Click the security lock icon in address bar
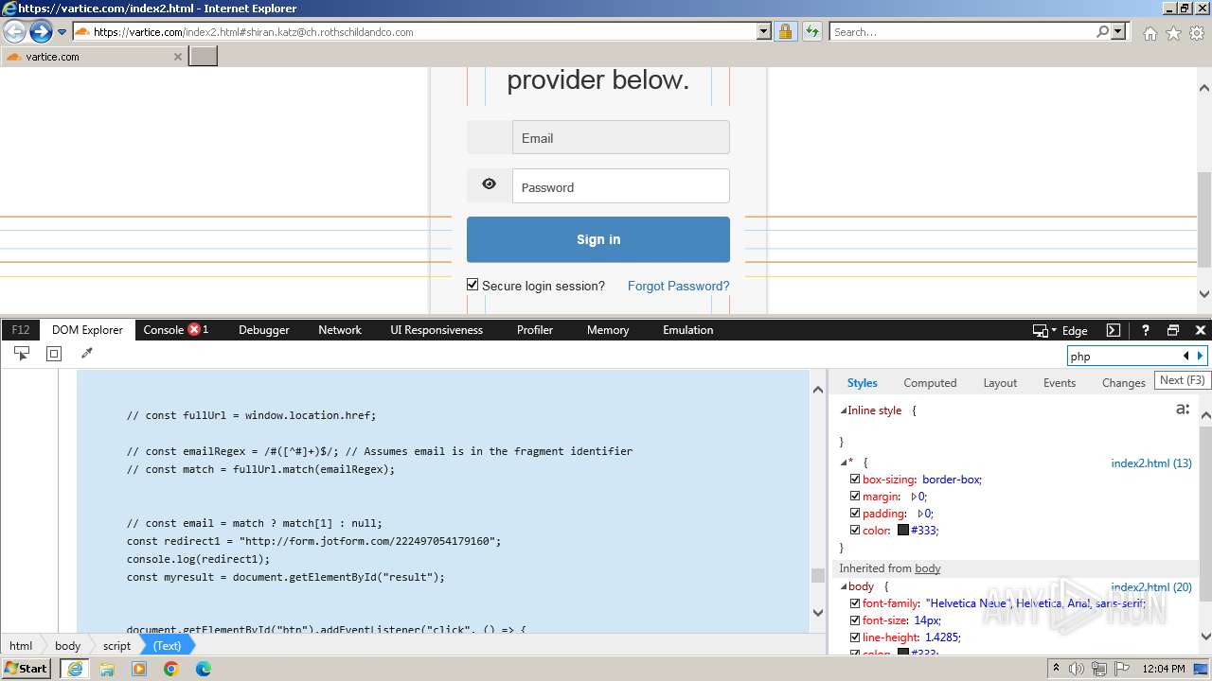1212x681 pixels. pos(785,32)
